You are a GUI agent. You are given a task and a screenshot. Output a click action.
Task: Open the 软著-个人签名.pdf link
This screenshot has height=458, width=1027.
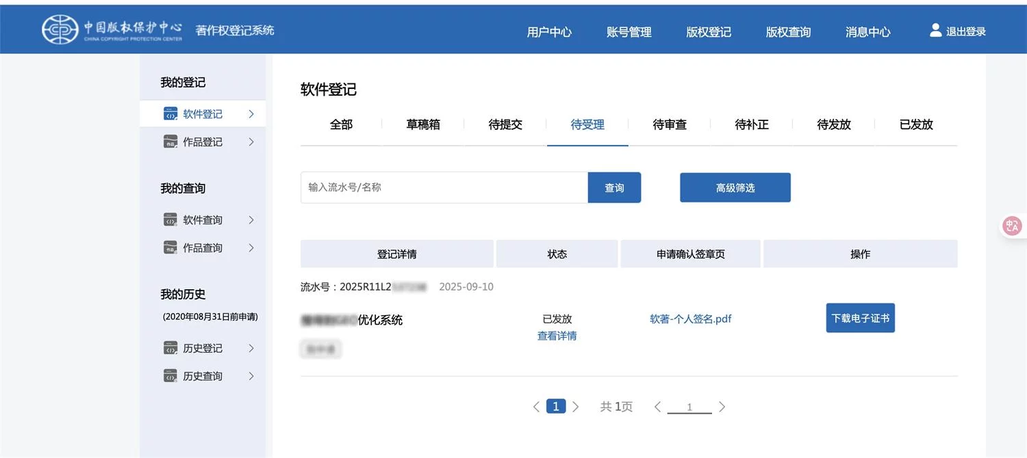690,318
